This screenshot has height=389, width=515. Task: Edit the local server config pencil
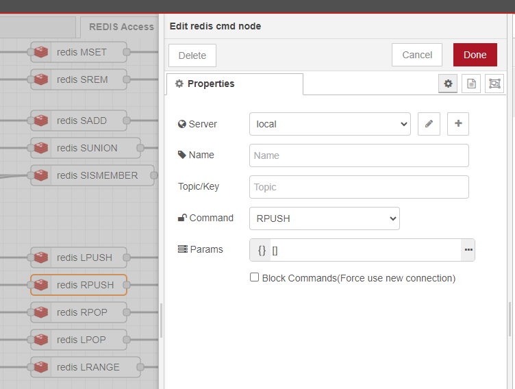[429, 124]
